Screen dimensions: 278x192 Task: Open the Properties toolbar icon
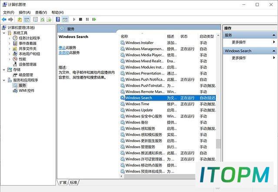tap(35, 20)
